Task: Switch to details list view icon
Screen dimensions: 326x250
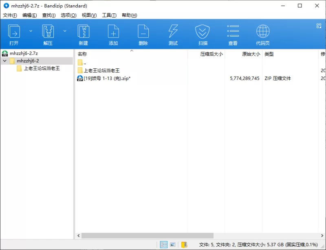Action: coord(164,245)
